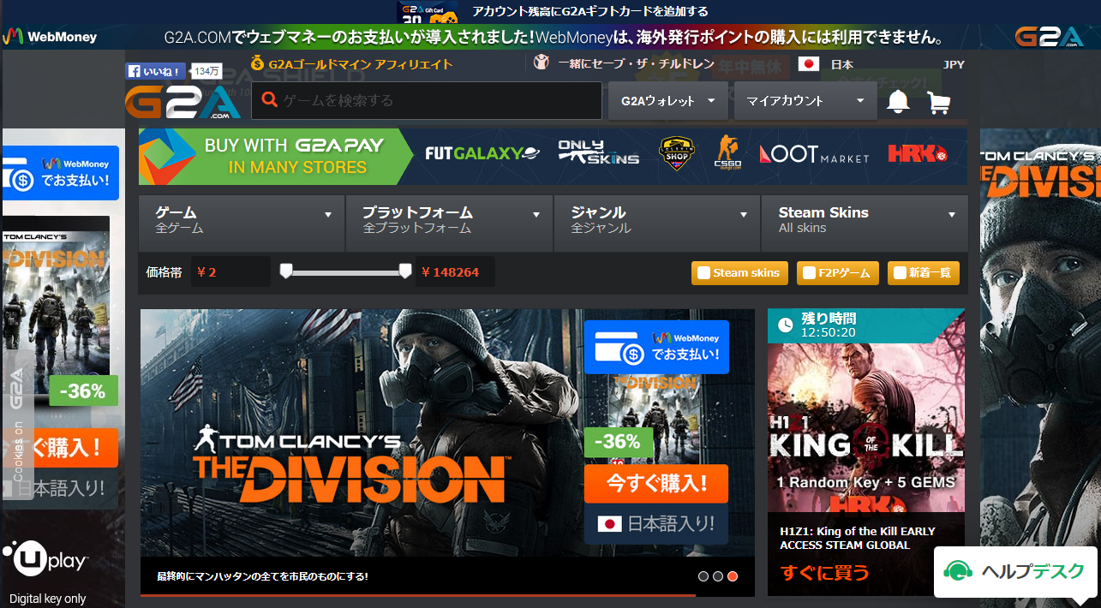The image size is (1101, 608).
Task: Click すぐに買う on the H1Z1 deal
Action: [824, 572]
